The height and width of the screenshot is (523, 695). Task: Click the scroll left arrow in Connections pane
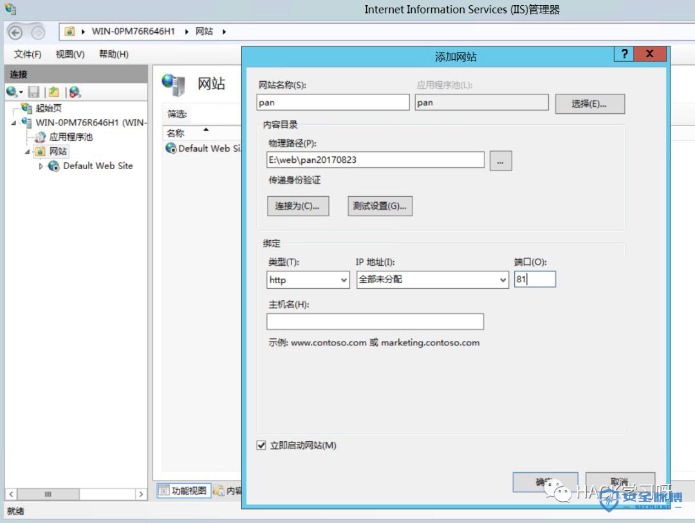click(x=11, y=494)
